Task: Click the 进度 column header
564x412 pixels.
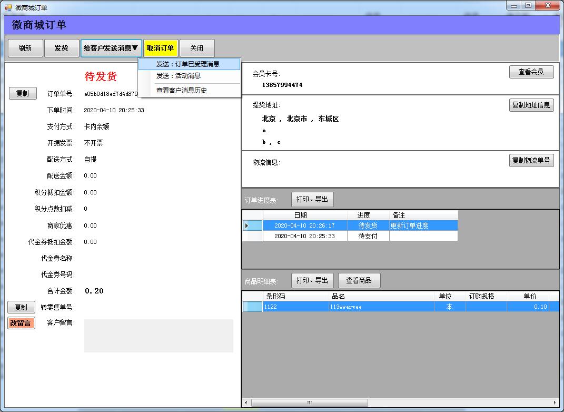Action: tap(368, 215)
